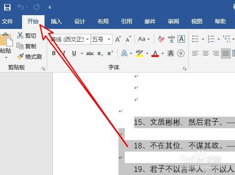This screenshot has height=175, width=235.
Task: Open the Bullets dropdown arrow
Action: [x=203, y=39]
